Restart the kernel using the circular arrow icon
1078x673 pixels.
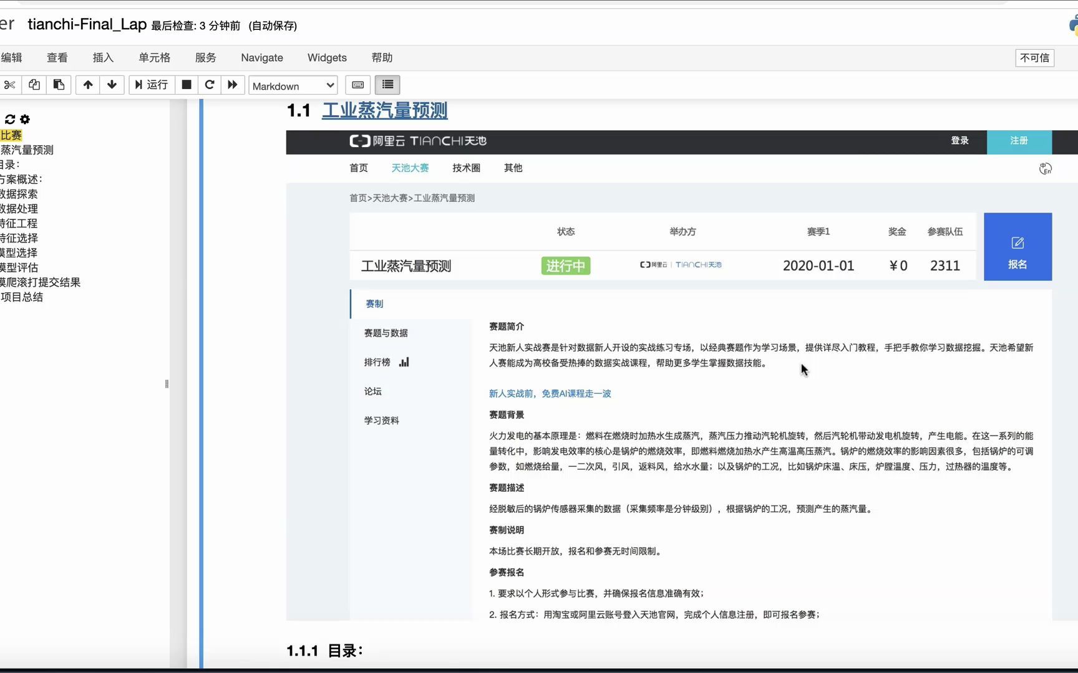[210, 85]
